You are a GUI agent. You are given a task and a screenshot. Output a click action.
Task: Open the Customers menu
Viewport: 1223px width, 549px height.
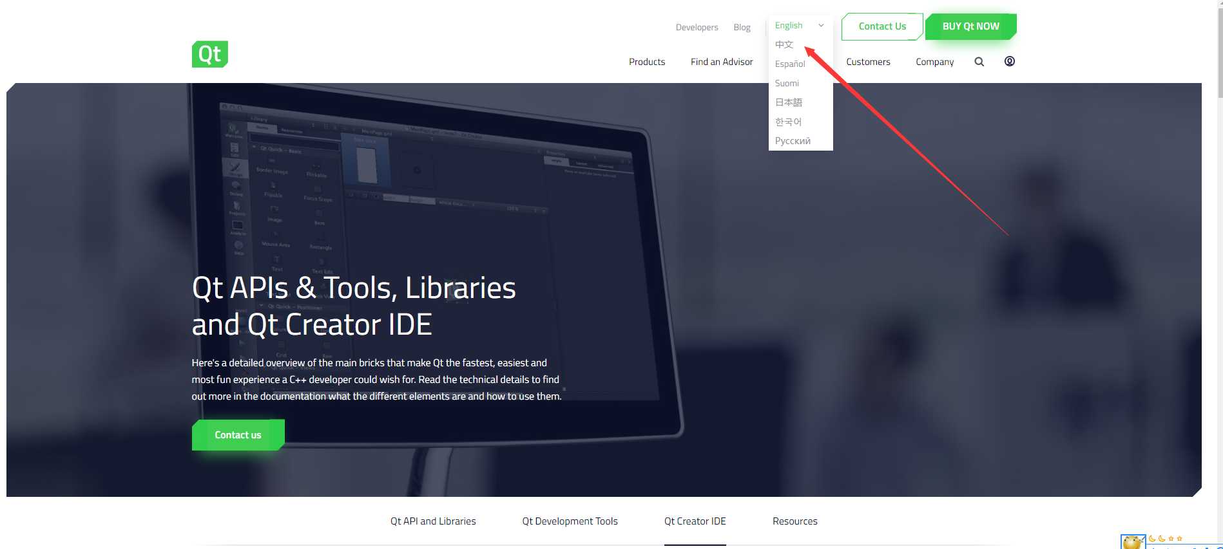[x=868, y=62]
